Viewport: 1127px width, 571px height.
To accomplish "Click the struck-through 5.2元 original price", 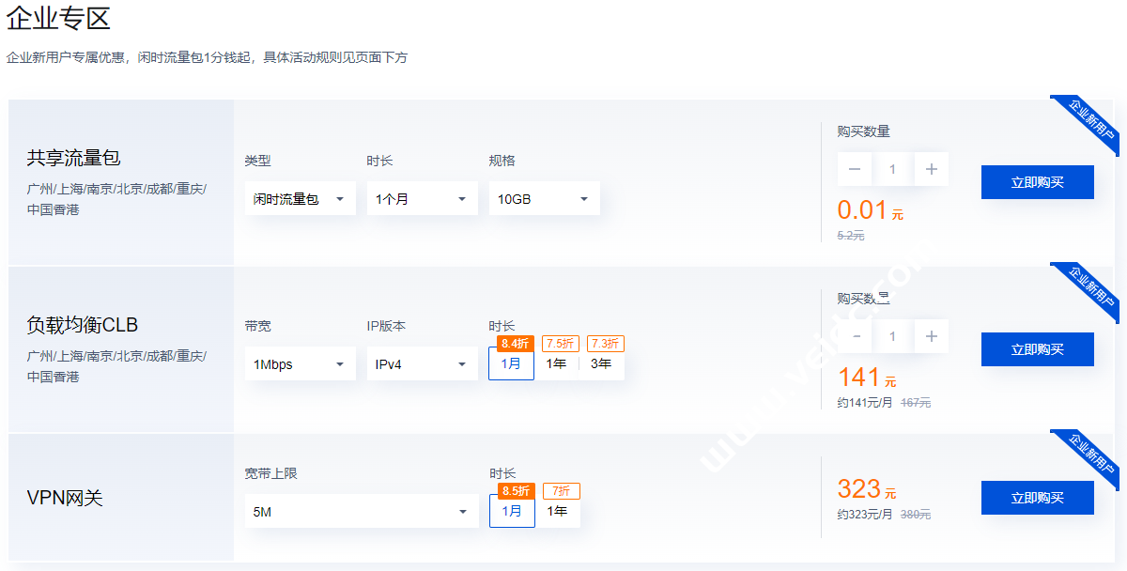I will tap(851, 236).
